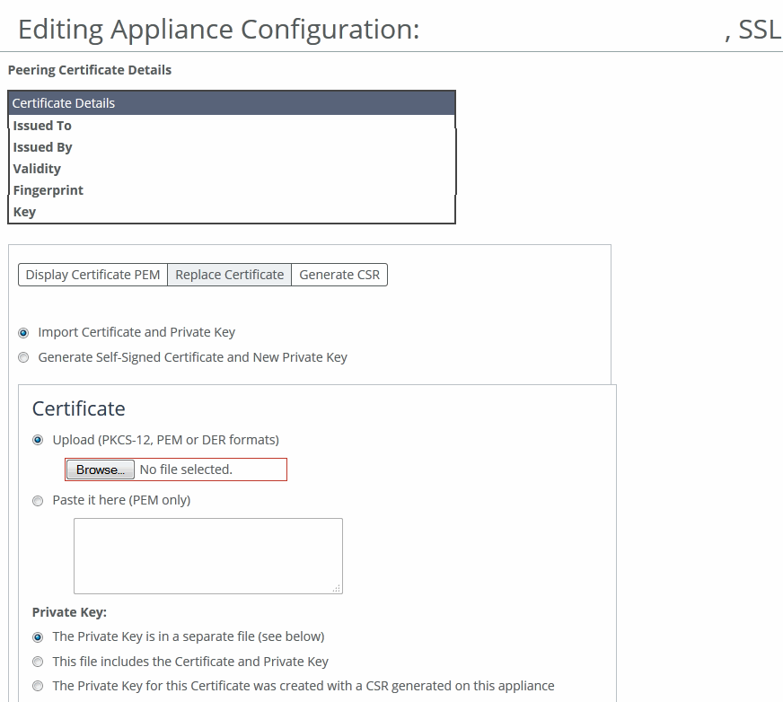
Task: Open the Generate CSR tab
Action: tap(339, 275)
